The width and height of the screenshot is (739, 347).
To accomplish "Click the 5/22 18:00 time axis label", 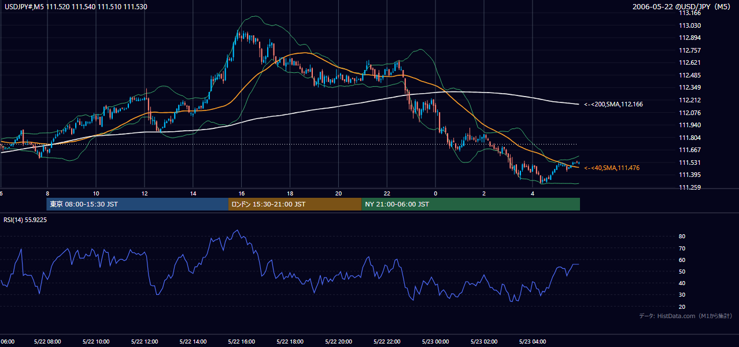I will point(290,342).
